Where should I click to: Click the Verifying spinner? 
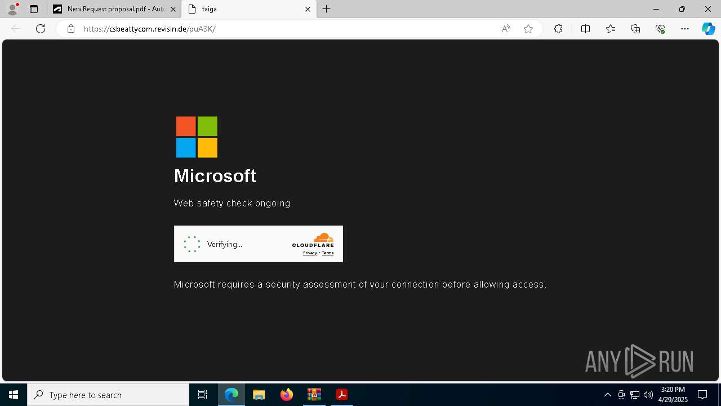[192, 244]
